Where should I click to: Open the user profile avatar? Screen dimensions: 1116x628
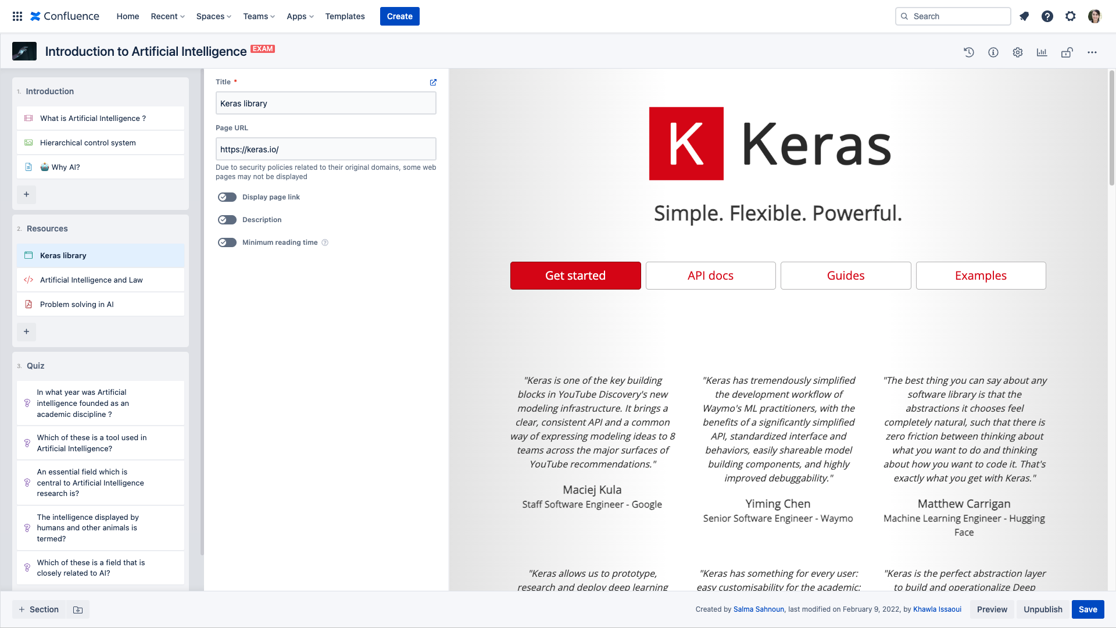(x=1094, y=16)
